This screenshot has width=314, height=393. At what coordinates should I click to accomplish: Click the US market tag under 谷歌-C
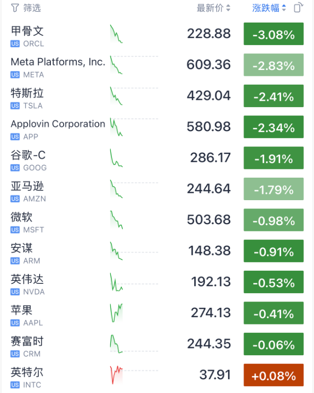(15, 168)
